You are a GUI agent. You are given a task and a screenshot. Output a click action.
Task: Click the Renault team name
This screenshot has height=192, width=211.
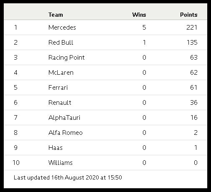[60, 103]
